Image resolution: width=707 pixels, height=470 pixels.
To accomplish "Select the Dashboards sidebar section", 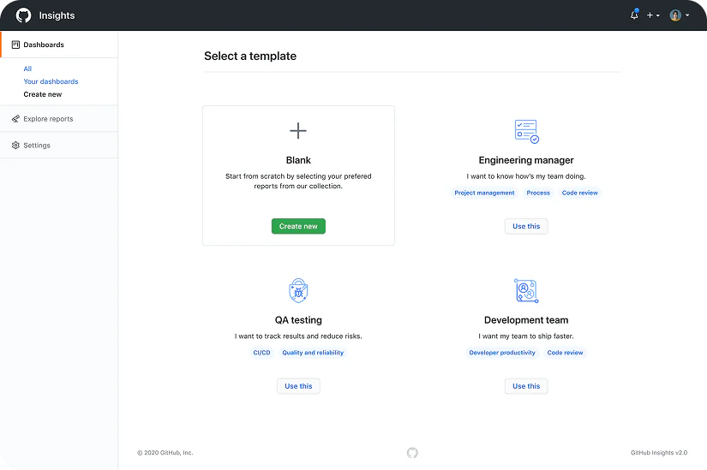I will (59, 45).
